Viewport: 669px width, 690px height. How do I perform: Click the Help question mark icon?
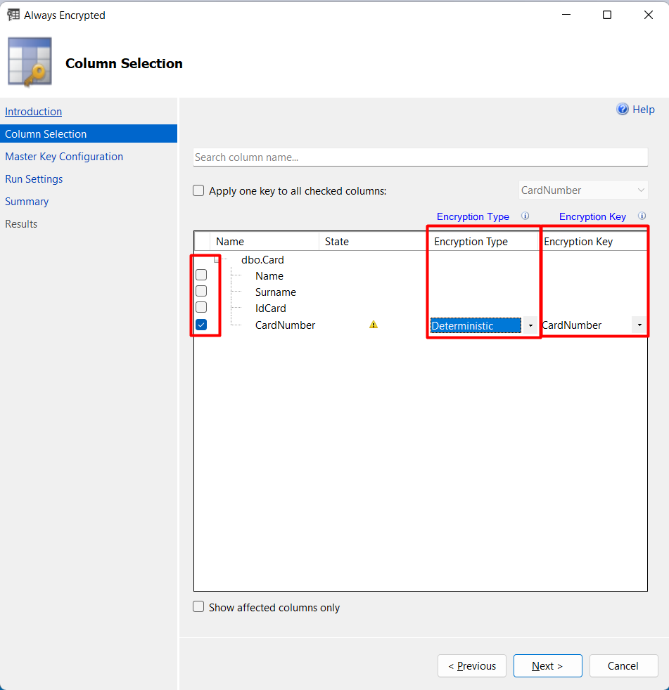[623, 109]
